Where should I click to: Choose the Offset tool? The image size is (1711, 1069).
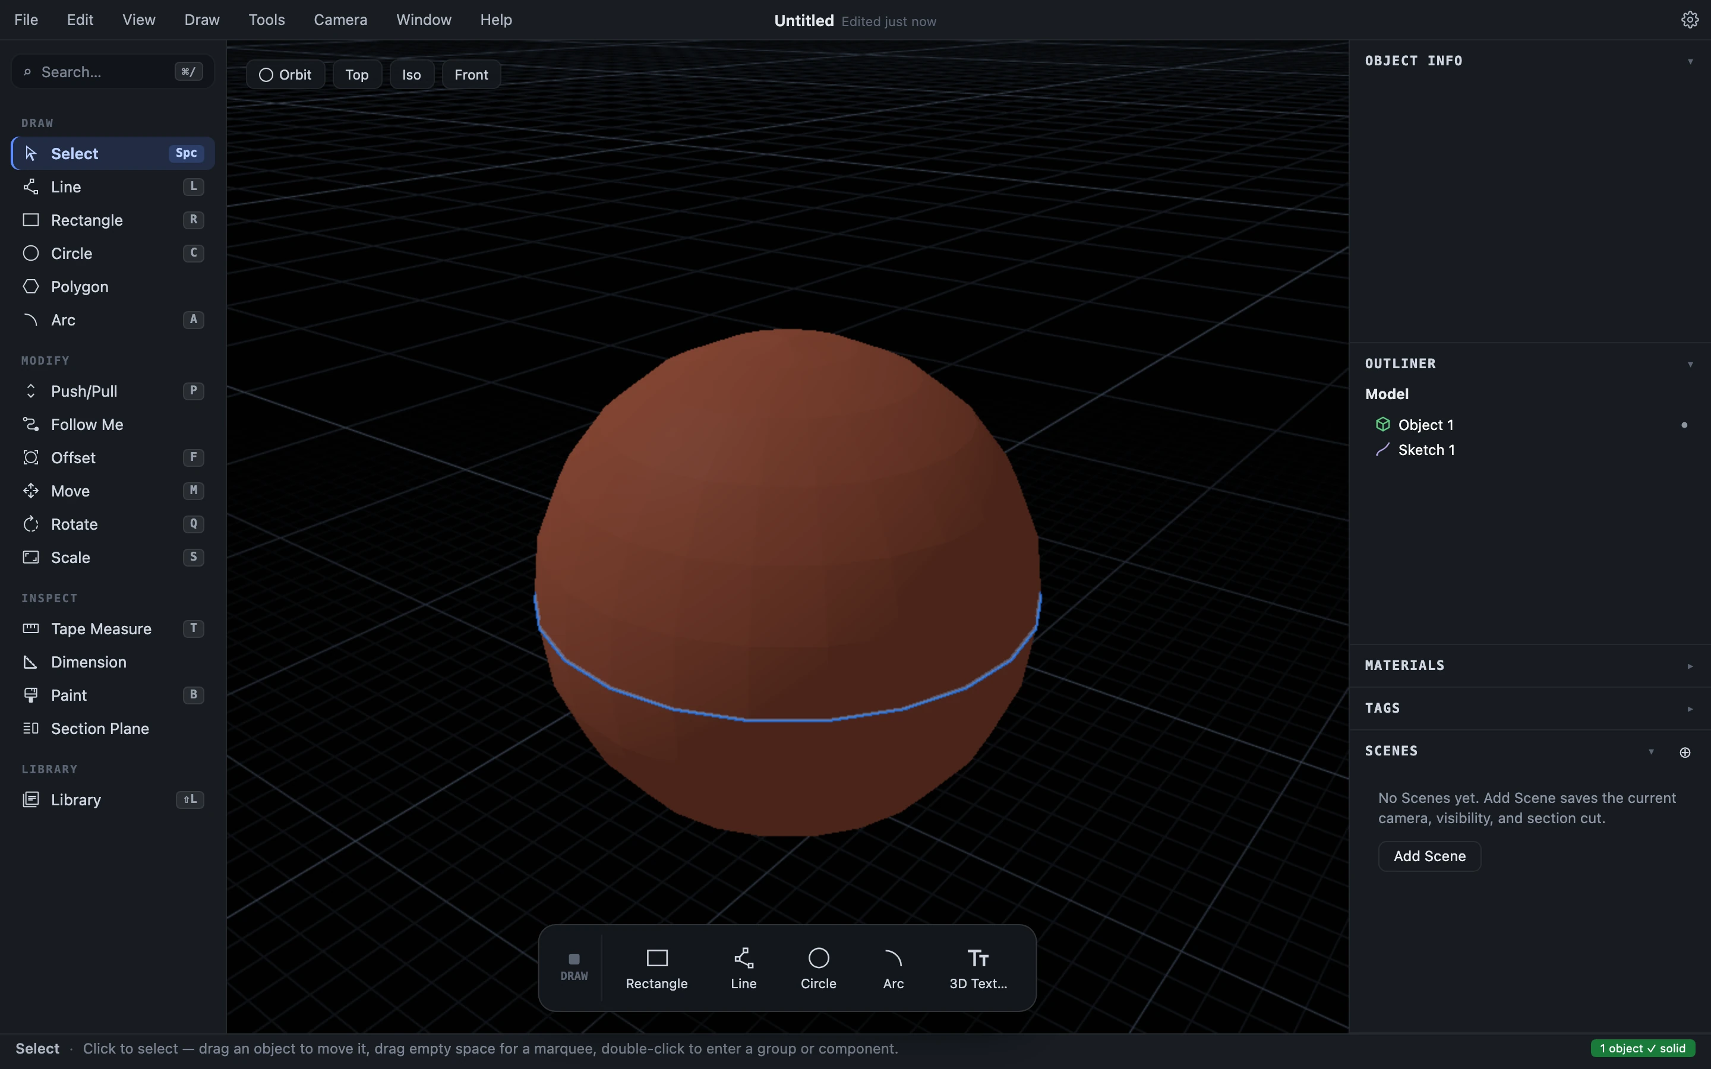(113, 457)
